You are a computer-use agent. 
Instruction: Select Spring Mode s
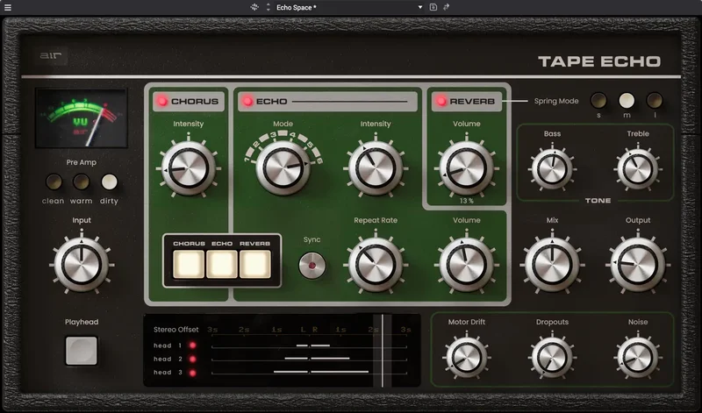(598, 100)
